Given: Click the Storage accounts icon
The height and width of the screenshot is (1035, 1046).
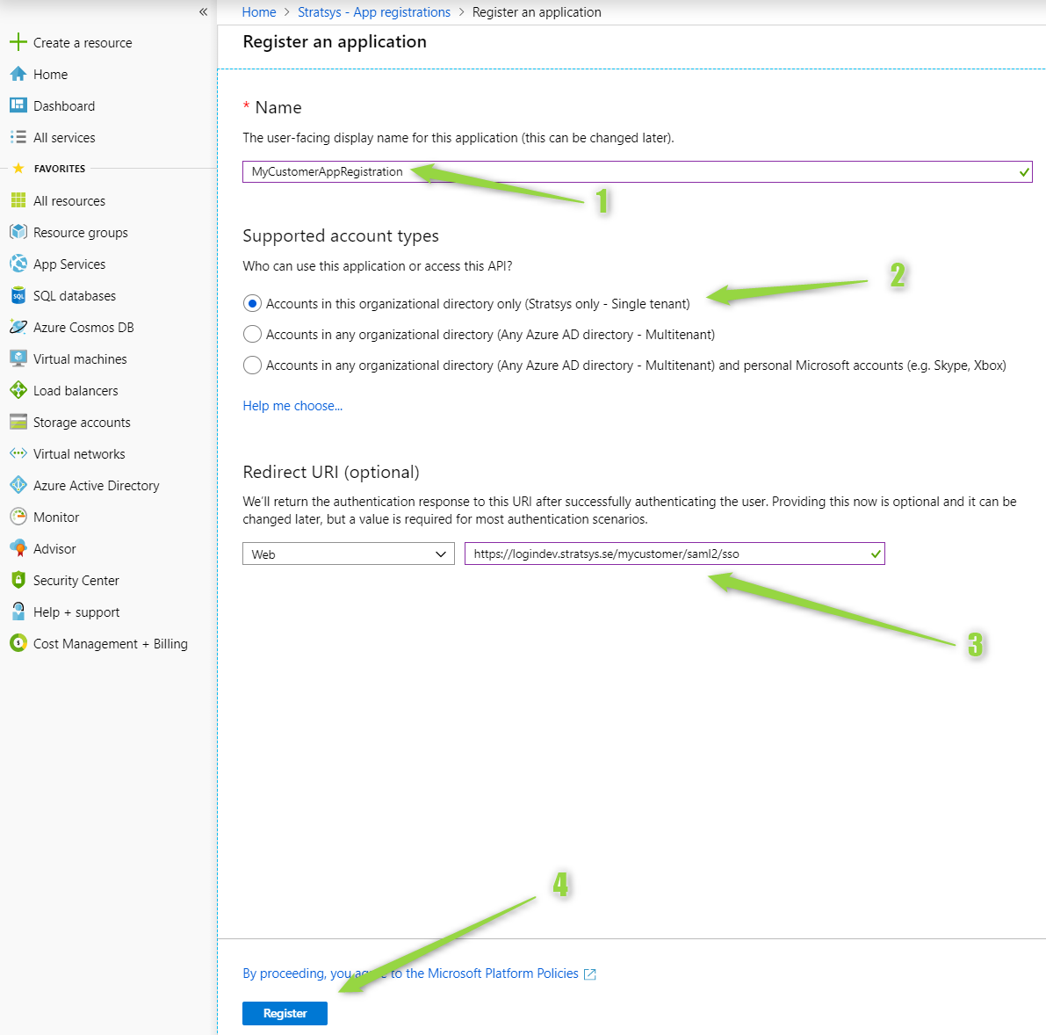Looking at the screenshot, I should [18, 422].
